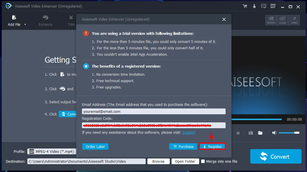Click the Convert button in step 4
Image resolution: width=307 pixels, height=172 pixels.
tap(68, 114)
